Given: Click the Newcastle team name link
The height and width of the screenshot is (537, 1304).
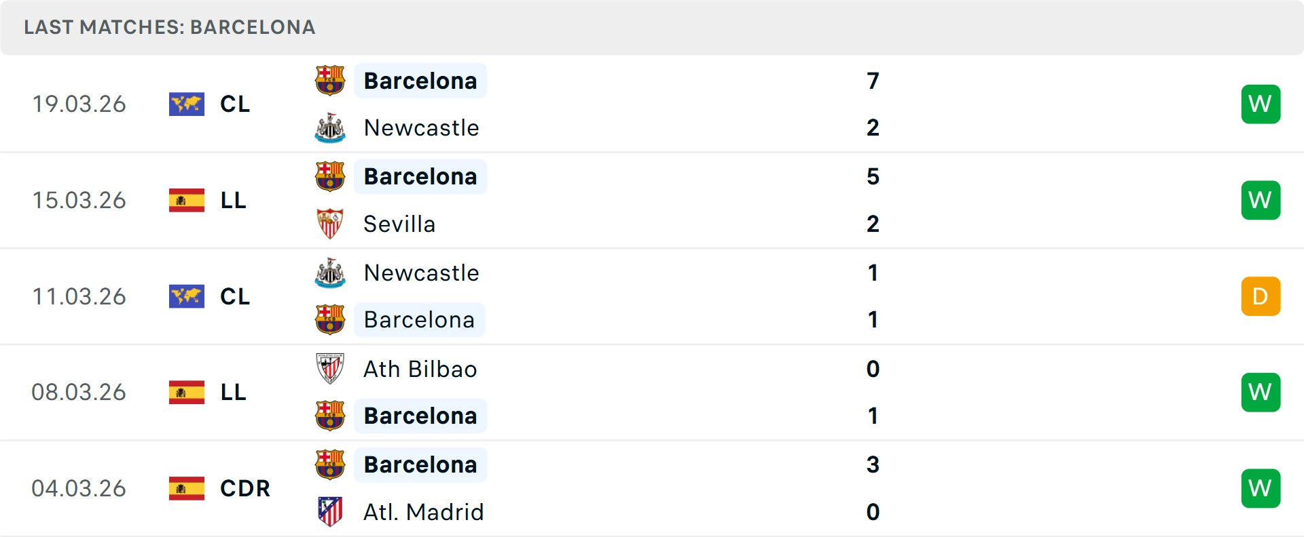Looking at the screenshot, I should [x=421, y=127].
